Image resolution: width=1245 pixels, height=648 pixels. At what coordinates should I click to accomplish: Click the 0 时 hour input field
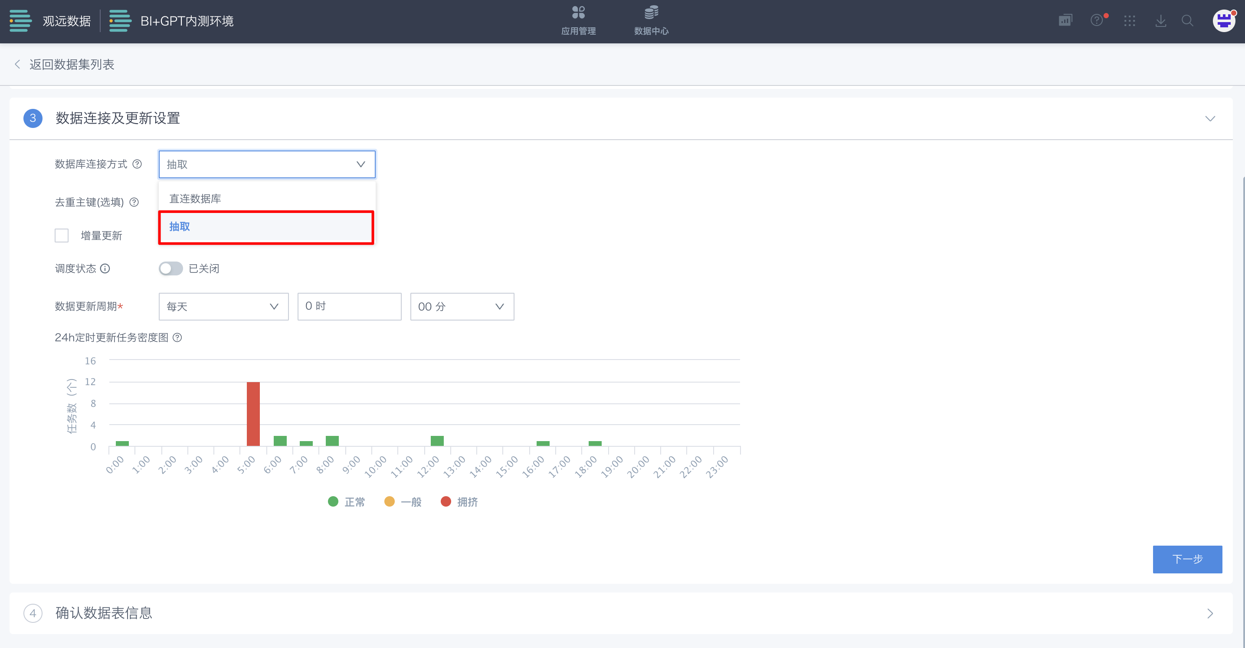349,306
